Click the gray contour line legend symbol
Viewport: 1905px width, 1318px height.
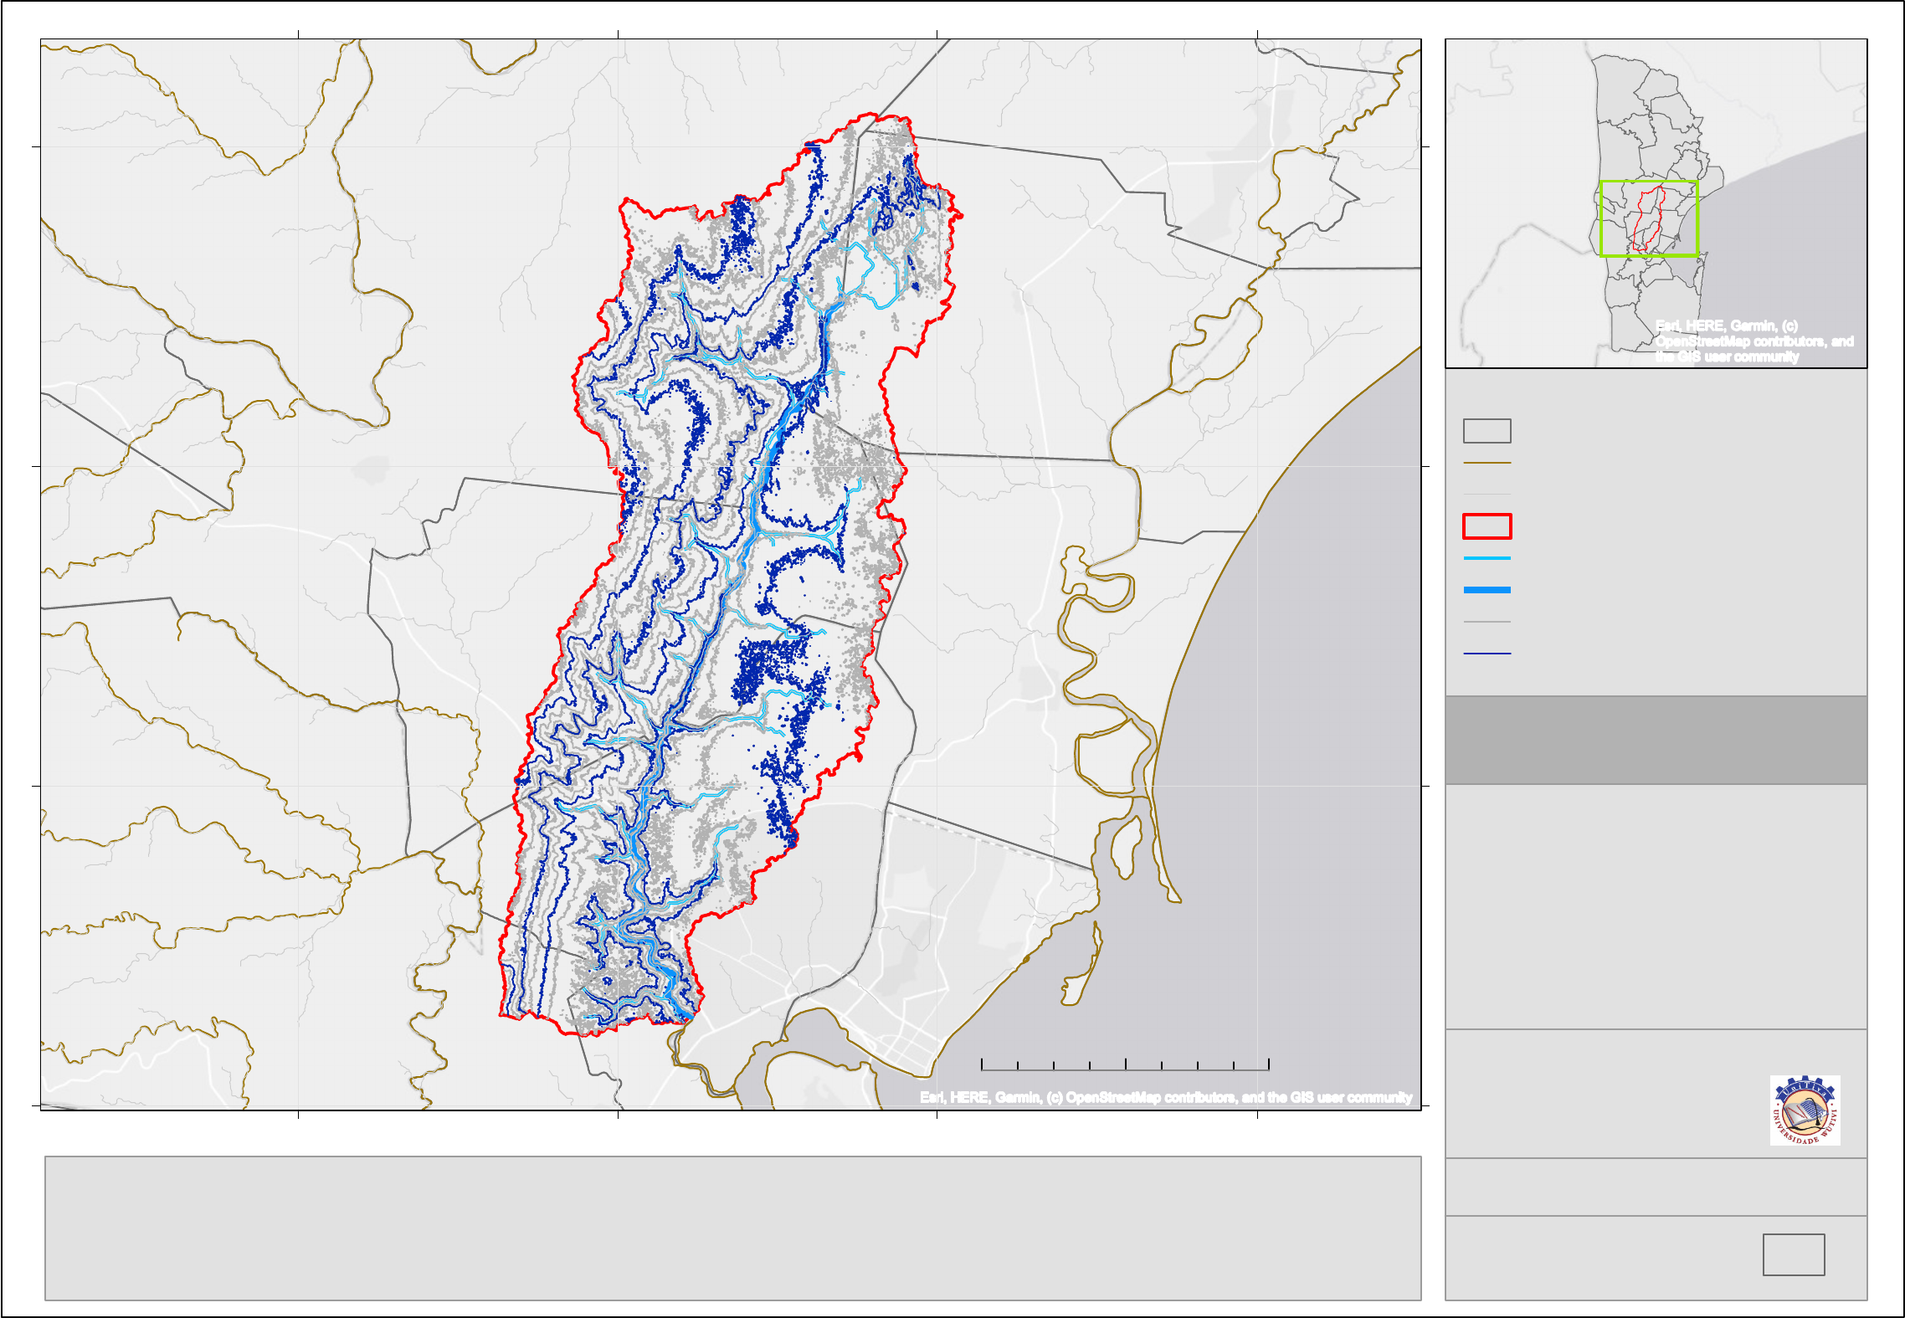coord(1487,622)
